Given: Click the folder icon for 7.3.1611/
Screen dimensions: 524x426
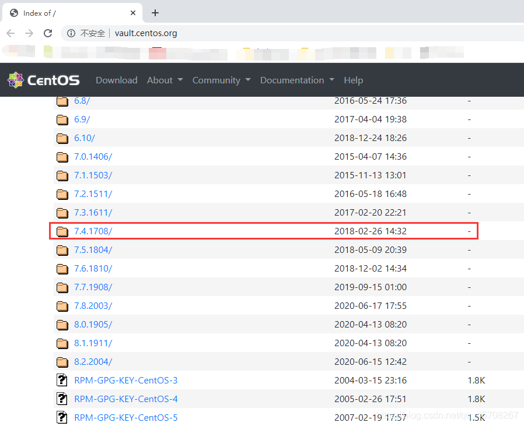Looking at the screenshot, I should point(62,213).
